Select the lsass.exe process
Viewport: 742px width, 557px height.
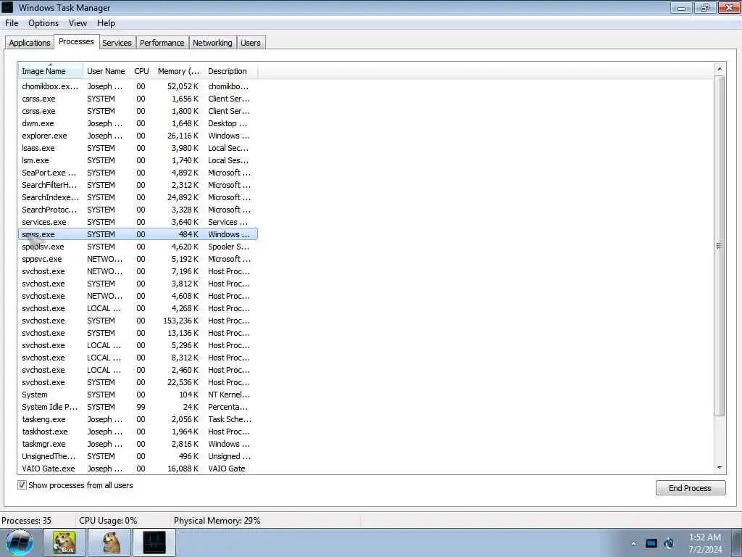click(138, 148)
